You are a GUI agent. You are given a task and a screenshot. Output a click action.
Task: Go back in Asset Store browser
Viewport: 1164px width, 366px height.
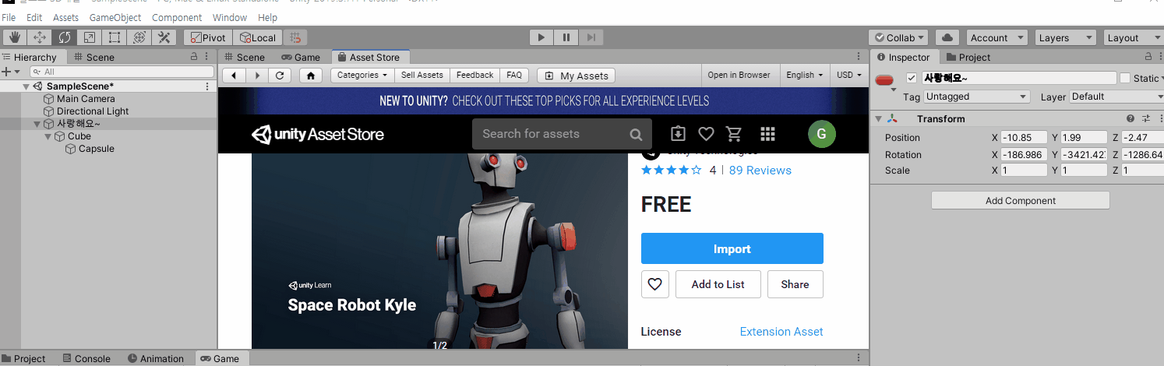(x=234, y=76)
